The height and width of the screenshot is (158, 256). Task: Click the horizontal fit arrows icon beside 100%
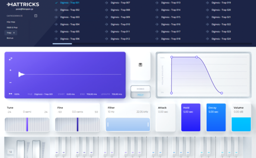pyautogui.click(x=10, y=94)
